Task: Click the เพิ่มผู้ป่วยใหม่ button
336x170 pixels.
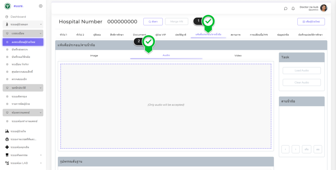Action: (311, 22)
